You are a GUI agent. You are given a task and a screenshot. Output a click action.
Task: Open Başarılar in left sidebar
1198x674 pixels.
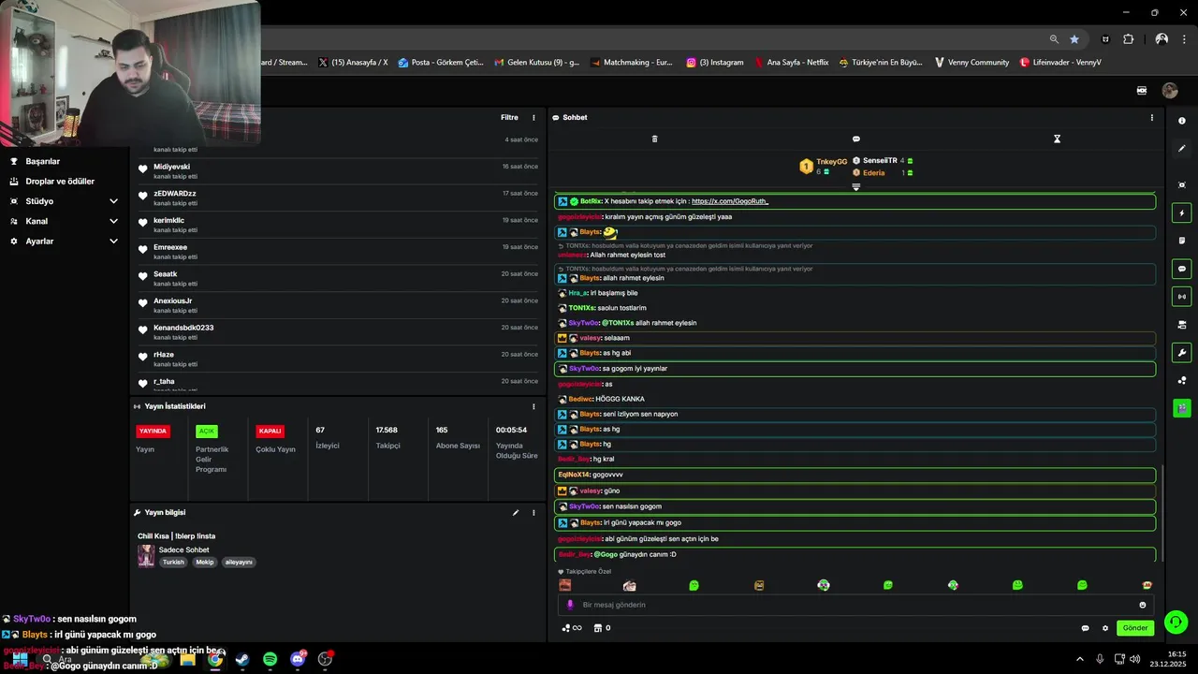click(x=43, y=161)
